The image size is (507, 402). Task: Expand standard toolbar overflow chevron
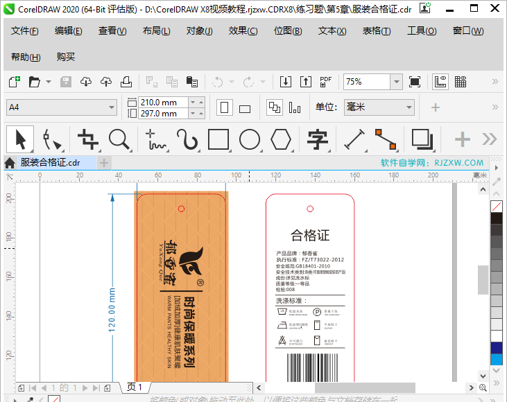click(495, 81)
